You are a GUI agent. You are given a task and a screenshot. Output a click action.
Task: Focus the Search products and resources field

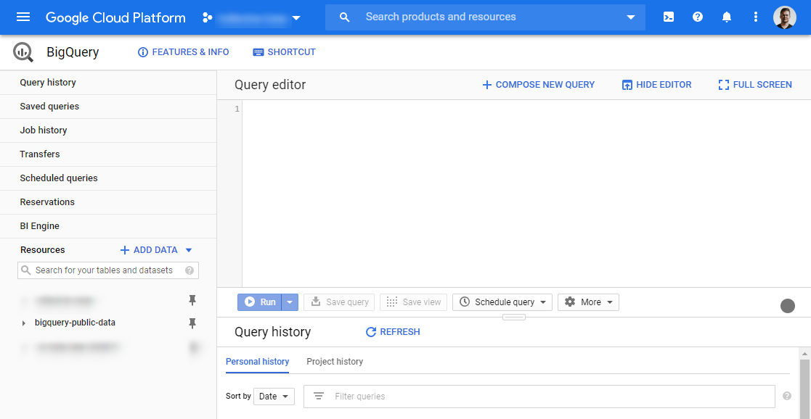pos(485,17)
